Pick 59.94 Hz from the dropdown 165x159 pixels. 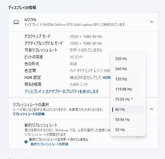122,120
